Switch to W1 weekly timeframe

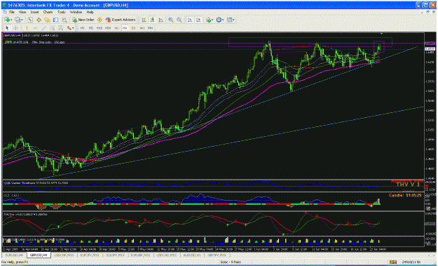142,28
